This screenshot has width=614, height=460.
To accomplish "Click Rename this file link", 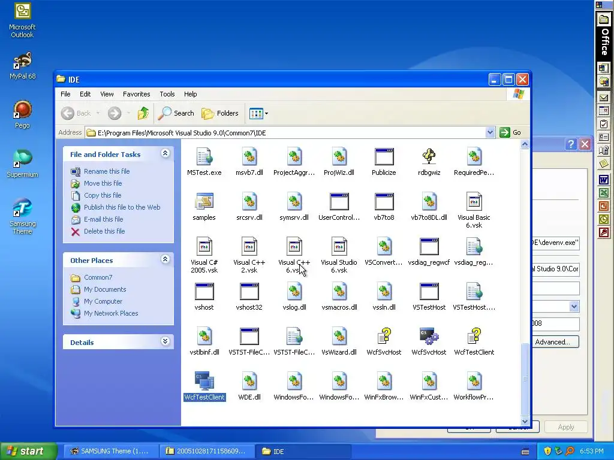I will click(107, 171).
